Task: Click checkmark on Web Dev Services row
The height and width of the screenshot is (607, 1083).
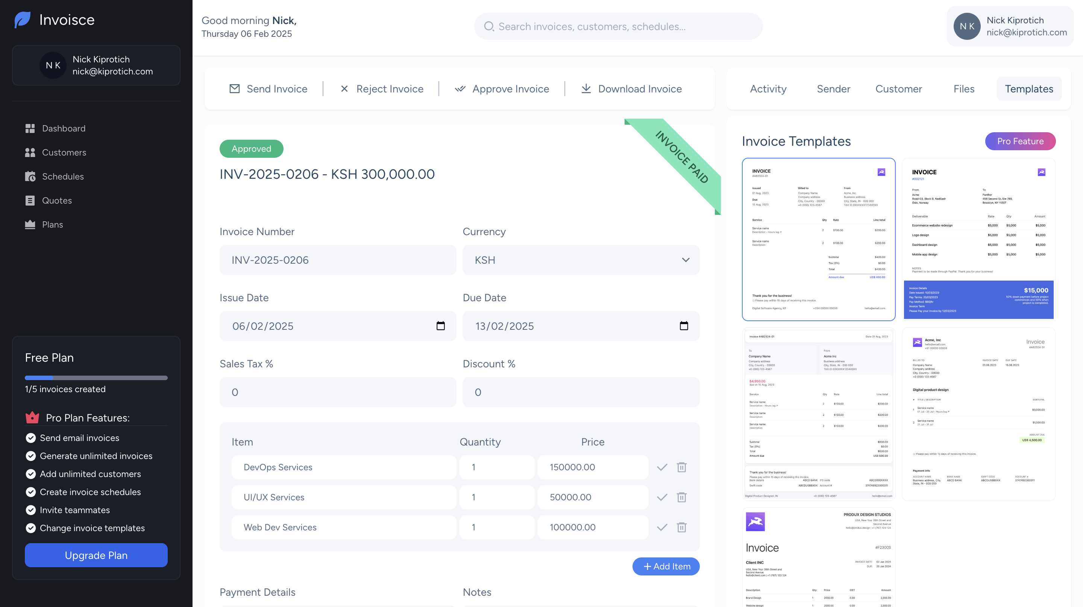Action: coord(662,527)
